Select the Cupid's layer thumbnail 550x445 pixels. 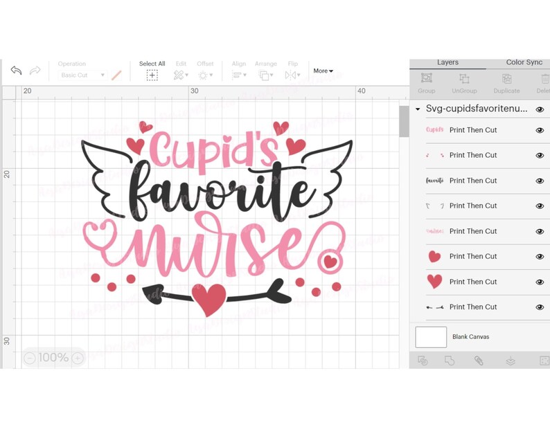(435, 130)
